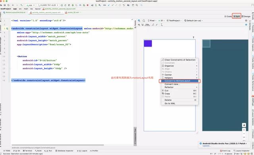254x155 pixels.
Task: Select Convert to MotionLayout menu item
Action: tap(180, 81)
